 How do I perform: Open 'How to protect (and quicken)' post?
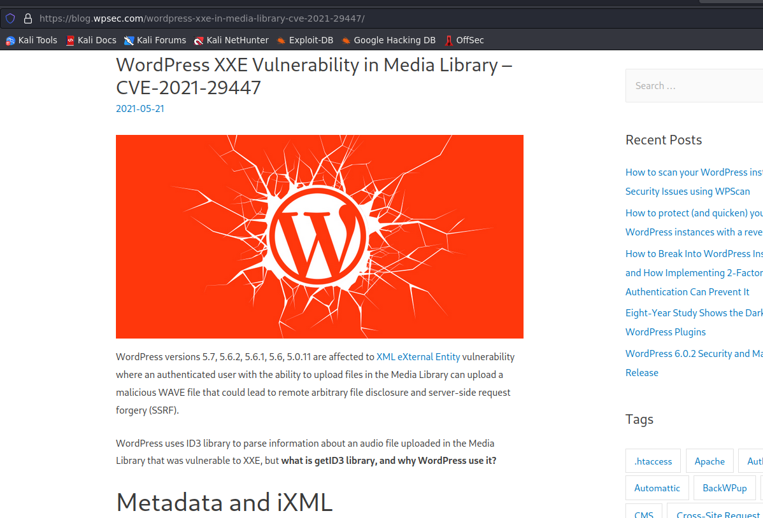pyautogui.click(x=694, y=222)
